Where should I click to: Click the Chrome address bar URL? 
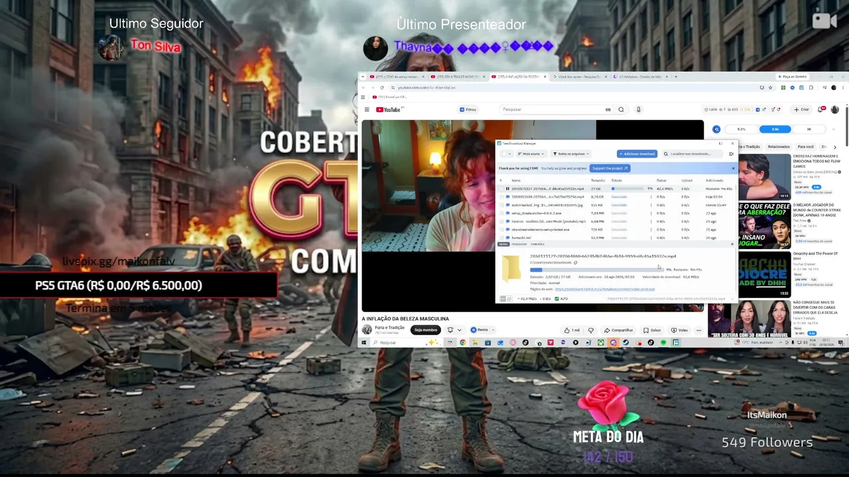426,87
